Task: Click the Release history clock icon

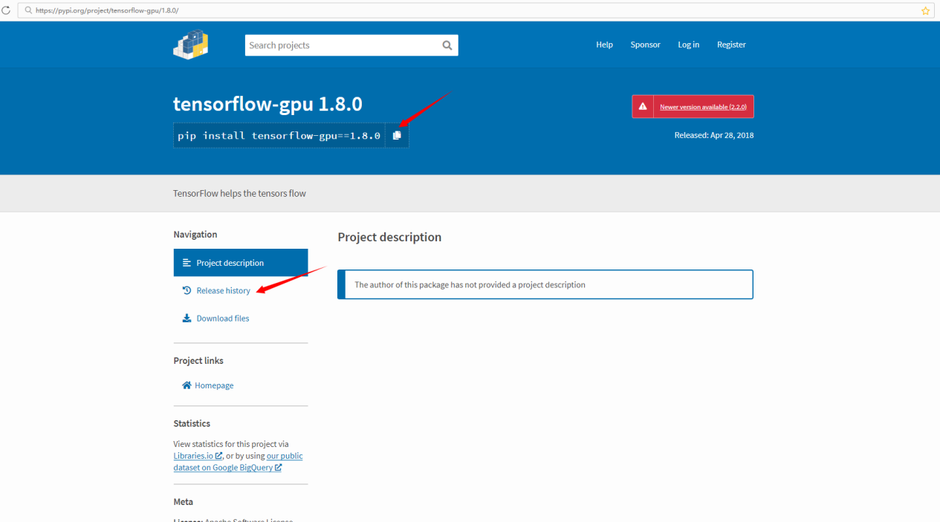Action: coord(187,290)
